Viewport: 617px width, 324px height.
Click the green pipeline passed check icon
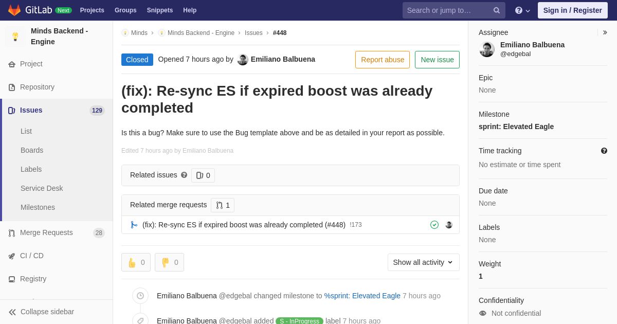(x=434, y=225)
